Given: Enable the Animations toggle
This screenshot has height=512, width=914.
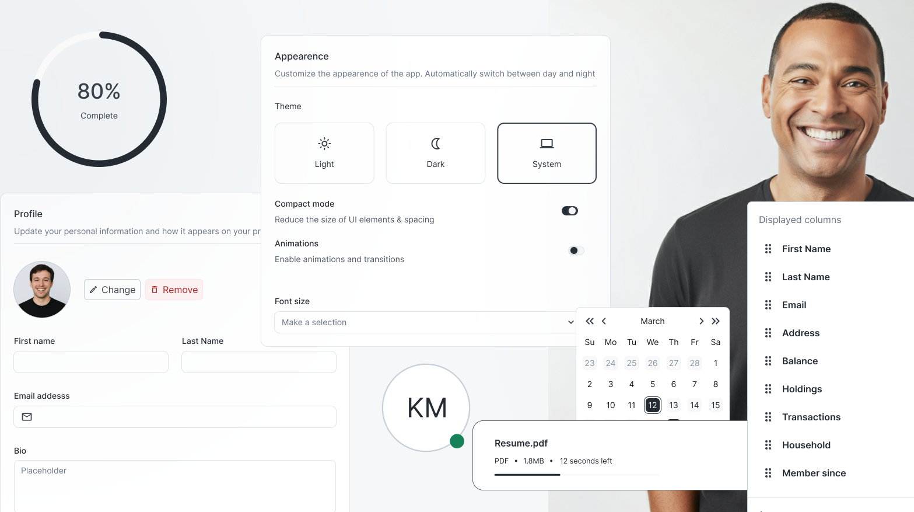Looking at the screenshot, I should coord(575,250).
